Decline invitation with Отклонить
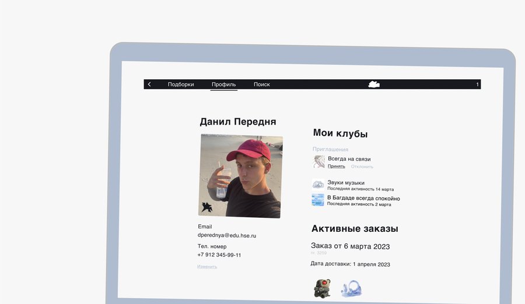Image resolution: width=525 pixels, height=304 pixels. point(362,167)
